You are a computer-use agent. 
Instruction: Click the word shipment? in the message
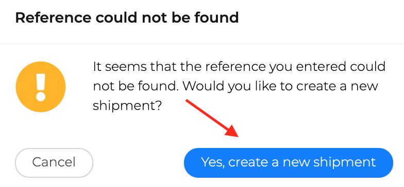coord(127,105)
